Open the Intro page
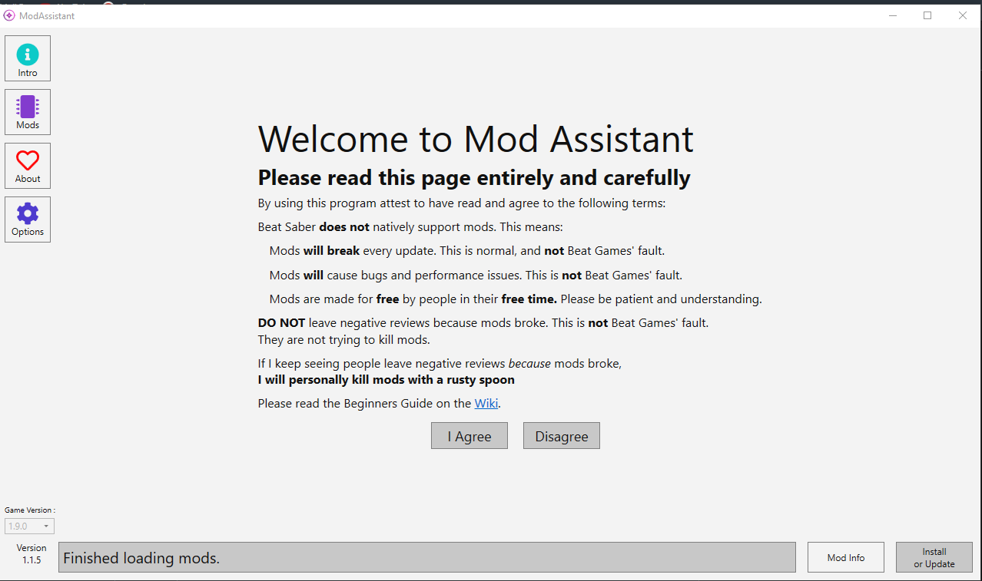This screenshot has height=581, width=982. (x=28, y=58)
